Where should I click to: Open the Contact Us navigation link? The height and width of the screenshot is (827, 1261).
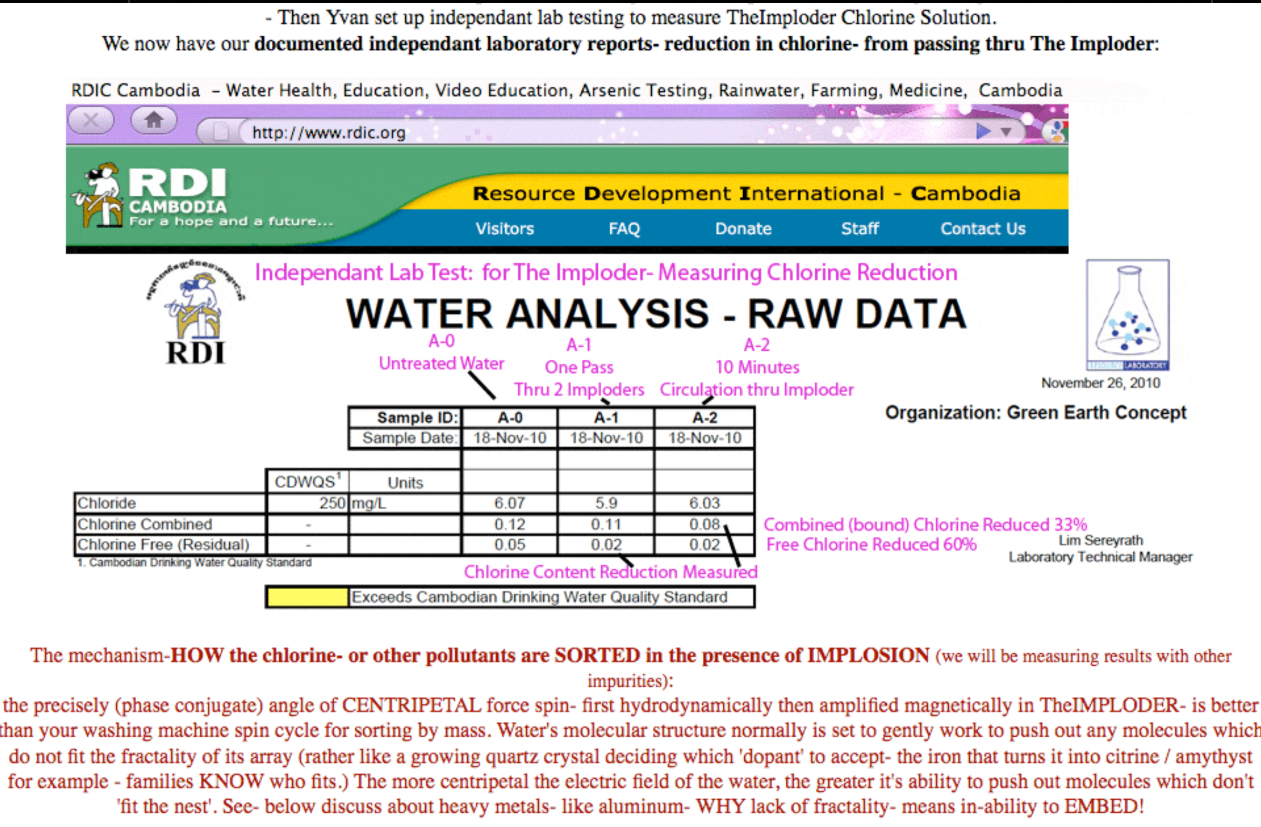pos(983,228)
